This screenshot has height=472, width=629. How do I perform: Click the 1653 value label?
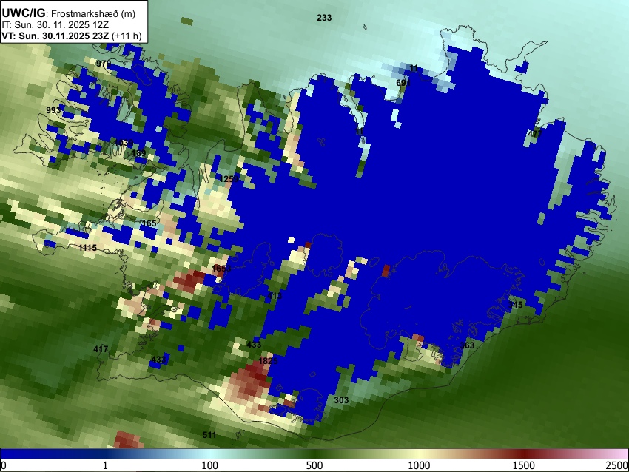point(221,269)
